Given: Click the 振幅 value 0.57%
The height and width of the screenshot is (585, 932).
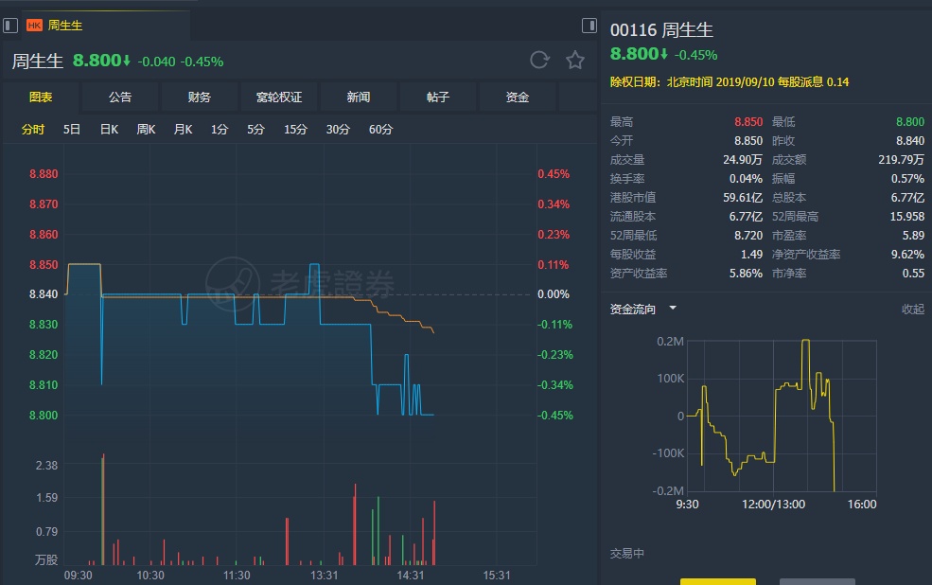Looking at the screenshot, I should coord(907,179).
